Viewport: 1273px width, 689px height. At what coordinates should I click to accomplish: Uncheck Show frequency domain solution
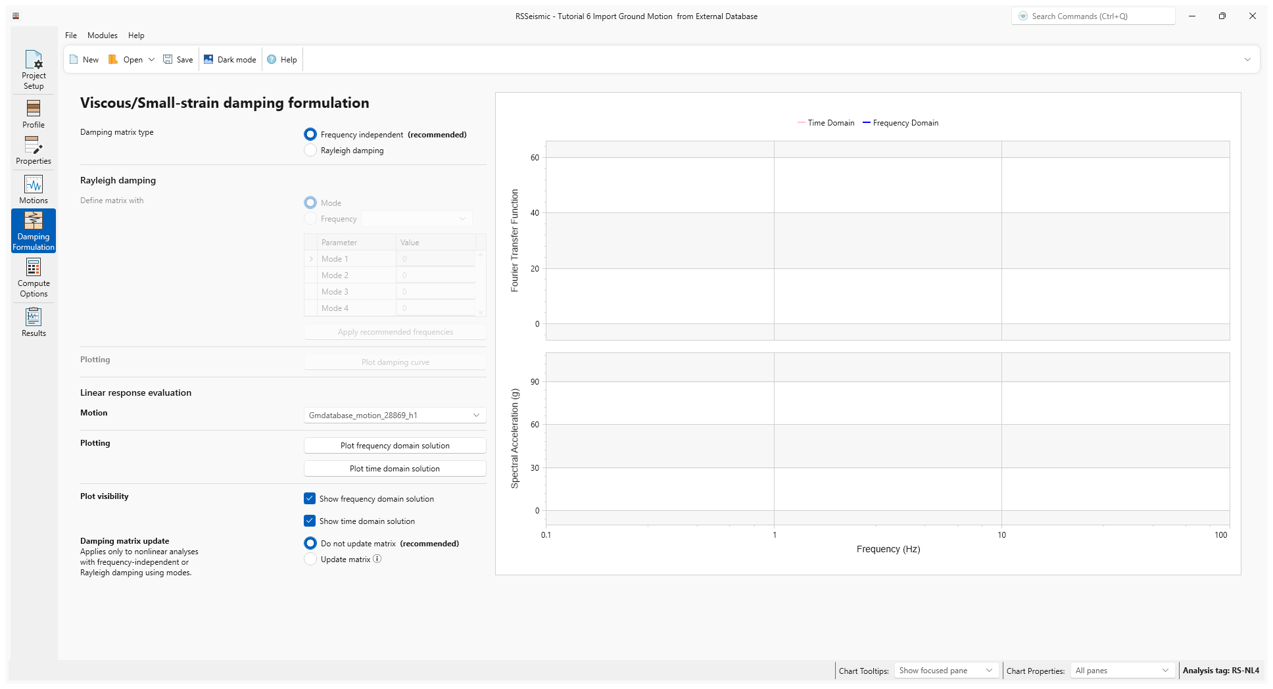click(x=310, y=498)
